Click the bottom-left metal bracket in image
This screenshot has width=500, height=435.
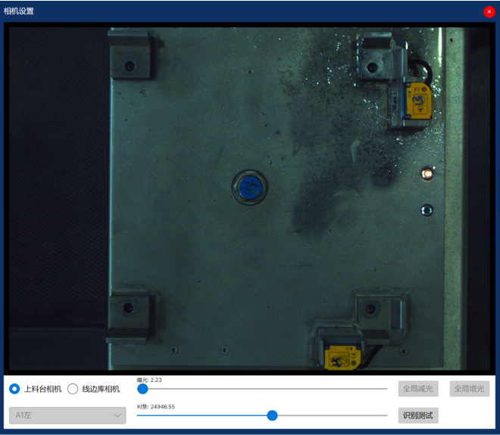tap(129, 313)
